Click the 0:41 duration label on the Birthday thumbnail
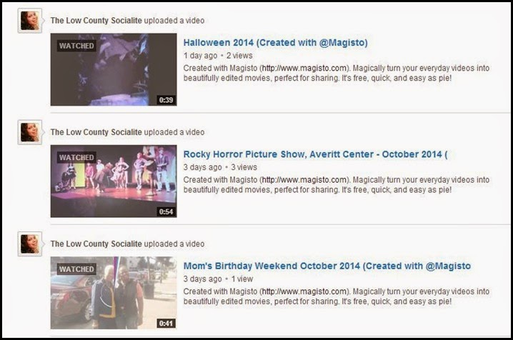The image size is (513, 340). click(x=166, y=324)
